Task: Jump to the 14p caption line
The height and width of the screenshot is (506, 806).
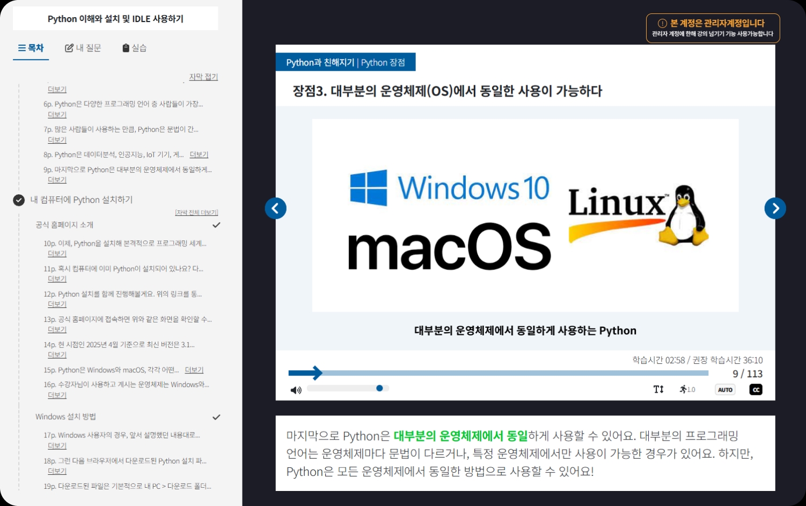Action: pos(119,344)
